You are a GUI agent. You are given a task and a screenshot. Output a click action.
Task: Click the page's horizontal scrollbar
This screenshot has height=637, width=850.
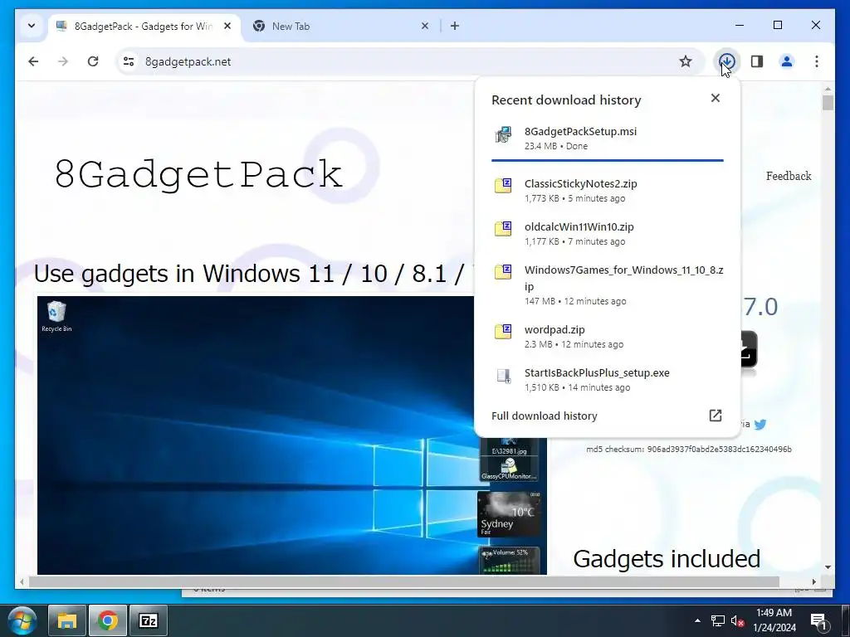(404, 581)
